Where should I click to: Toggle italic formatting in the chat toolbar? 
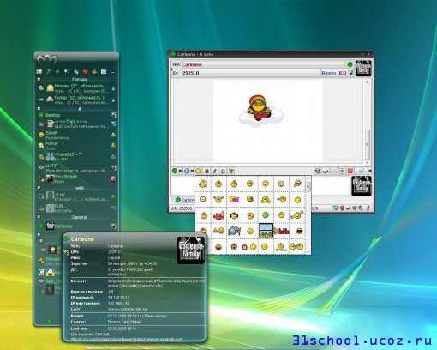click(x=215, y=171)
